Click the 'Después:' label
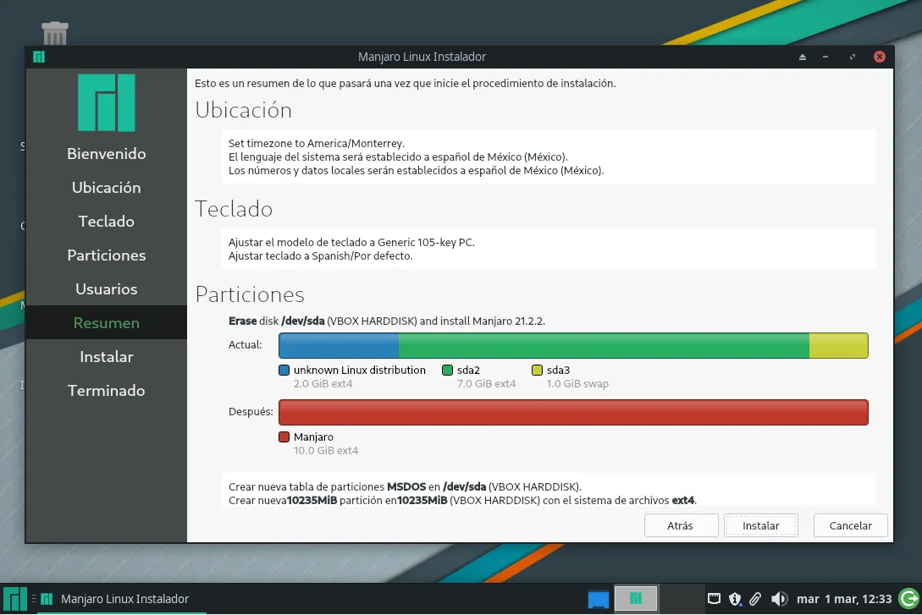 pyautogui.click(x=251, y=412)
